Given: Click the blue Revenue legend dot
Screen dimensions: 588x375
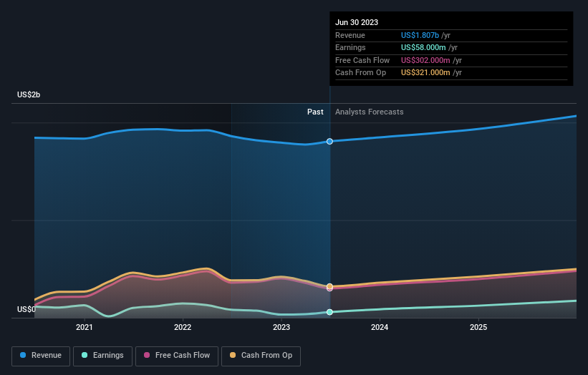Looking at the screenshot, I should point(23,355).
